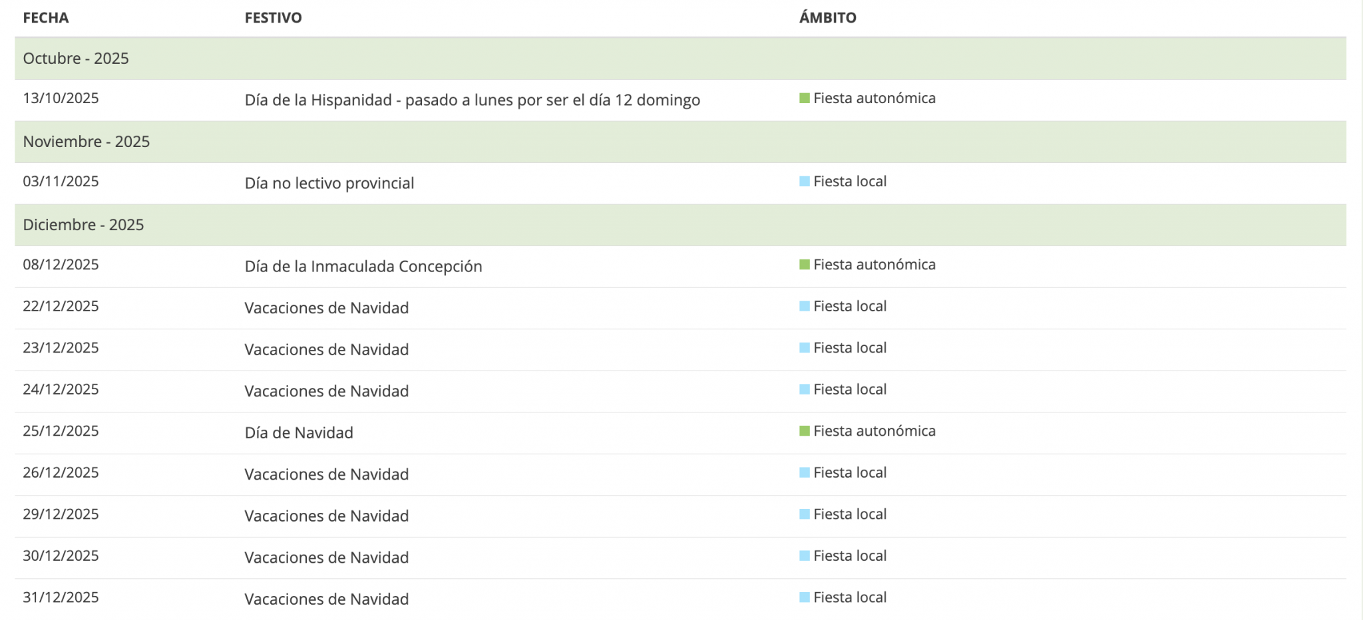Select the 13/10/2025 date cell
The image size is (1363, 620).
(61, 98)
